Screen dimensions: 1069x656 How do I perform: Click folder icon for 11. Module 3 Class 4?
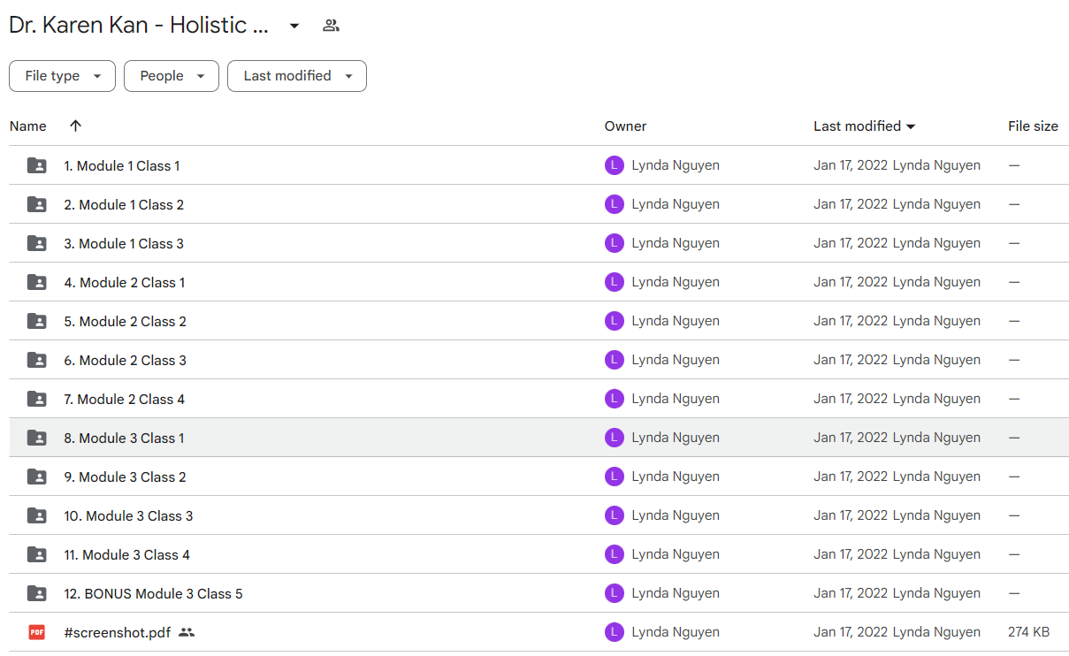(x=36, y=554)
